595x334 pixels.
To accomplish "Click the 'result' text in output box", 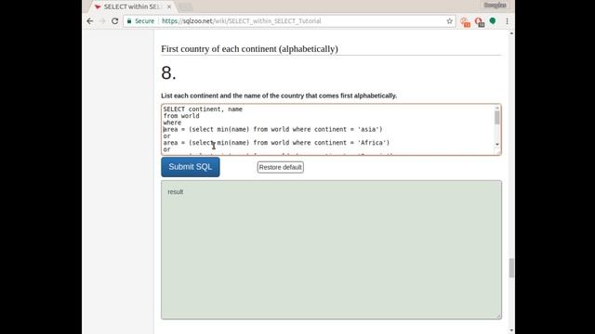I will pyautogui.click(x=176, y=192).
